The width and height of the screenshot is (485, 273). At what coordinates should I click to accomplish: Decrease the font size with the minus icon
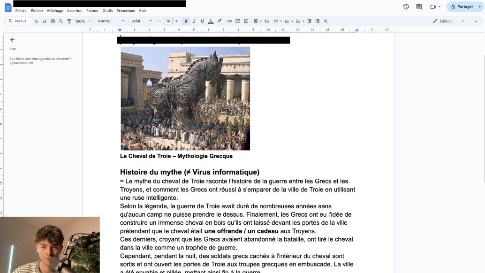159,21
